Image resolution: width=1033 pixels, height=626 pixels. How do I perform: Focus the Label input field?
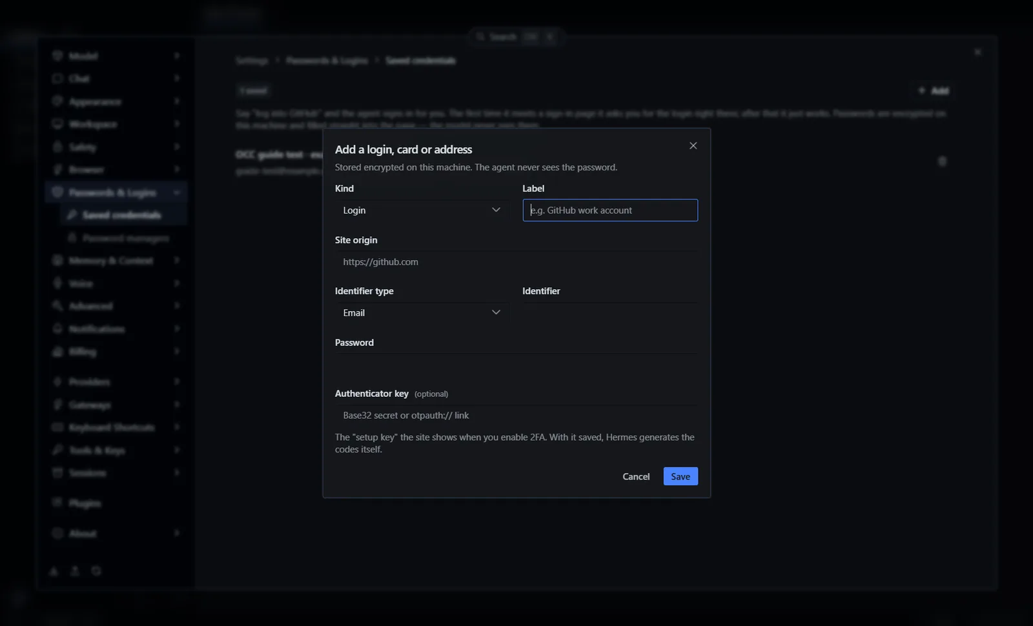click(610, 210)
